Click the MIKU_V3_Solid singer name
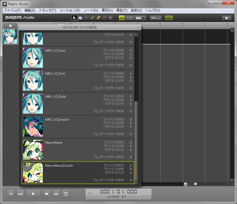This screenshot has width=237, height=204. (56, 97)
